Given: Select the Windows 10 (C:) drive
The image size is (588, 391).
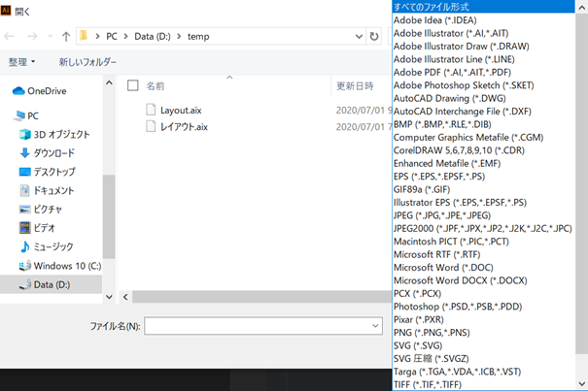Looking at the screenshot, I should pyautogui.click(x=60, y=266).
